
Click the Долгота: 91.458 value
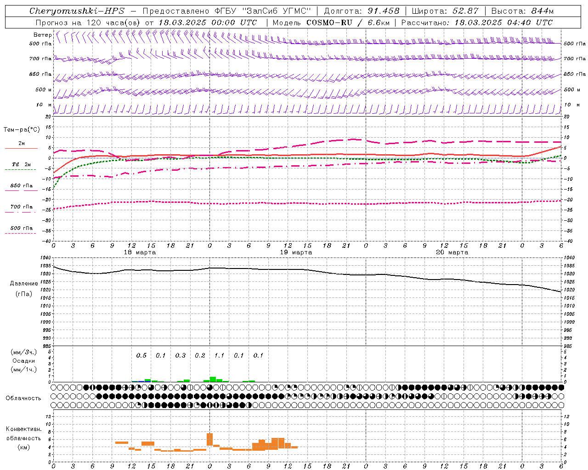(x=362, y=11)
